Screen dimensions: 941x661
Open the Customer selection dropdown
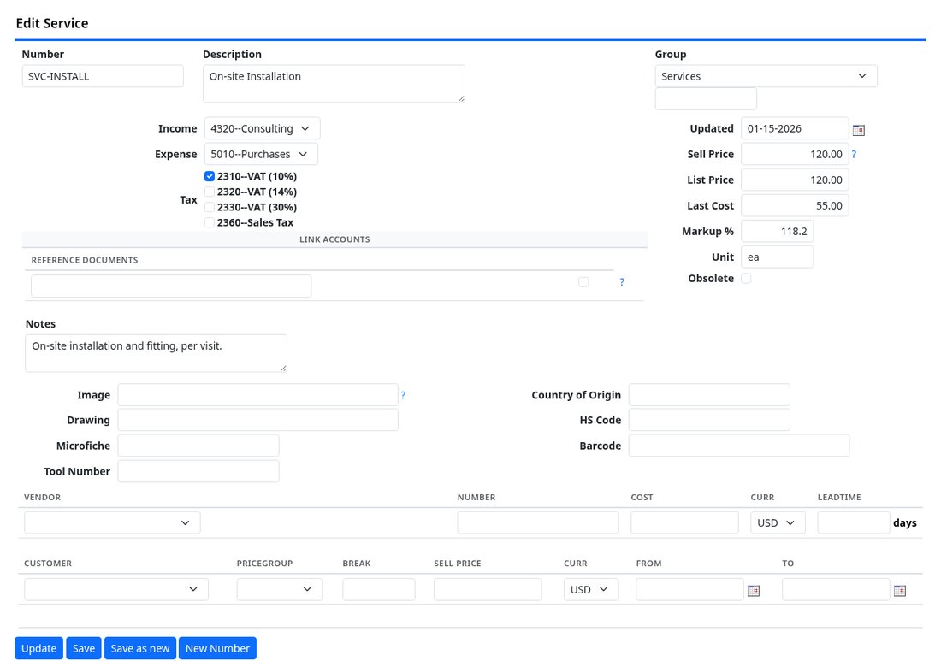tap(116, 589)
